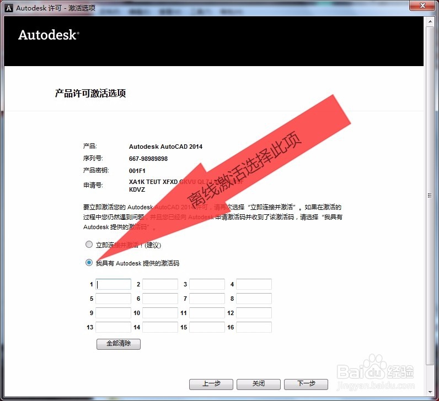This screenshot has height=401, width=439.
Task: Click the 关闭 (Close) button
Action: pyautogui.click(x=259, y=384)
